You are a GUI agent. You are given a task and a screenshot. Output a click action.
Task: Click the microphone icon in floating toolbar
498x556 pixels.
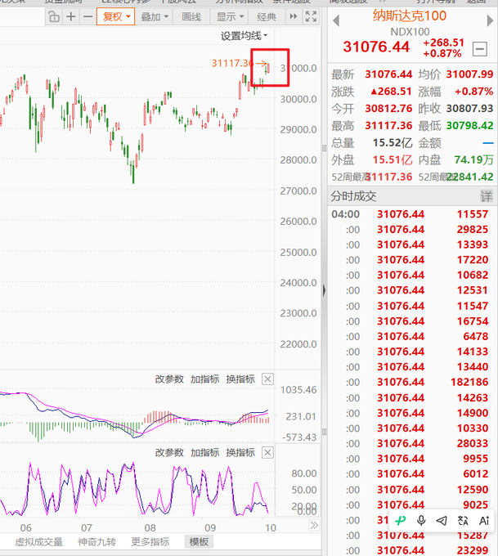[x=421, y=521]
